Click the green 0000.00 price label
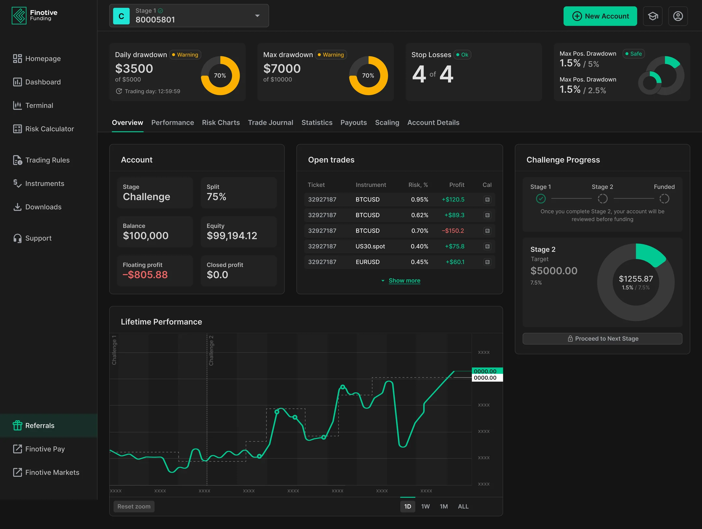702x529 pixels. [x=487, y=371]
